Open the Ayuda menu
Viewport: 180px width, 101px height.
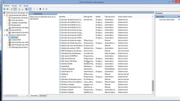[x=26, y=6]
